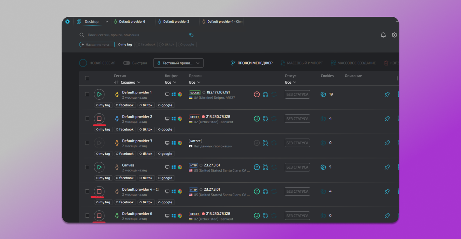Expand the Тестовый провайдер dropdown
Viewport: 461px width, 239px height.
tap(178, 63)
